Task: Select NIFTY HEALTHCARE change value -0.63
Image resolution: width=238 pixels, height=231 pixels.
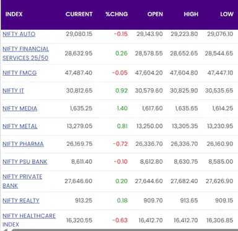Action: [120, 220]
